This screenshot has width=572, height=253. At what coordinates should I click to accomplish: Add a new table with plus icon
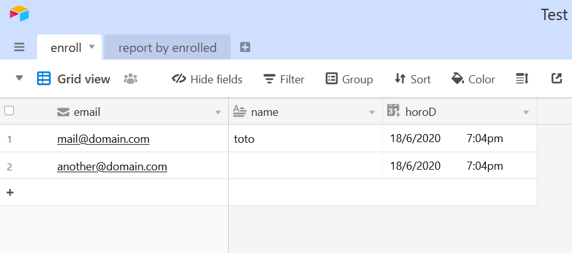point(245,47)
